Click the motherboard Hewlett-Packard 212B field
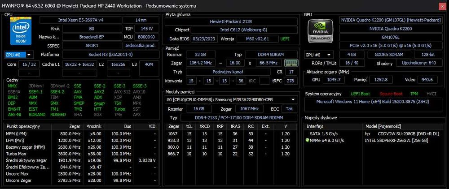 coord(231,21)
